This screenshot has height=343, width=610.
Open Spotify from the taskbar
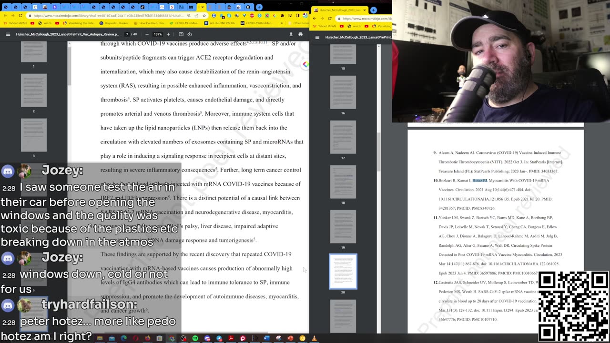(x=195, y=338)
